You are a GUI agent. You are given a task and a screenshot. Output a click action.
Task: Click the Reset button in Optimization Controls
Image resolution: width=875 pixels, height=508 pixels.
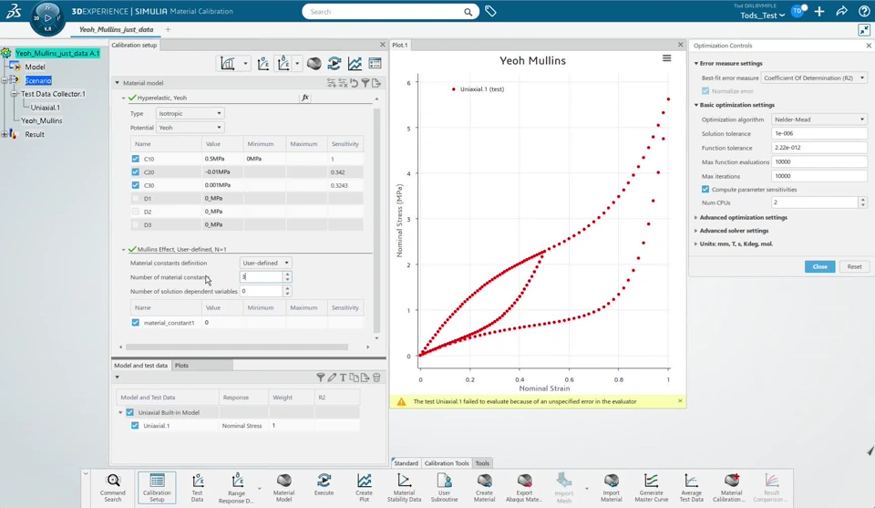[x=854, y=267]
